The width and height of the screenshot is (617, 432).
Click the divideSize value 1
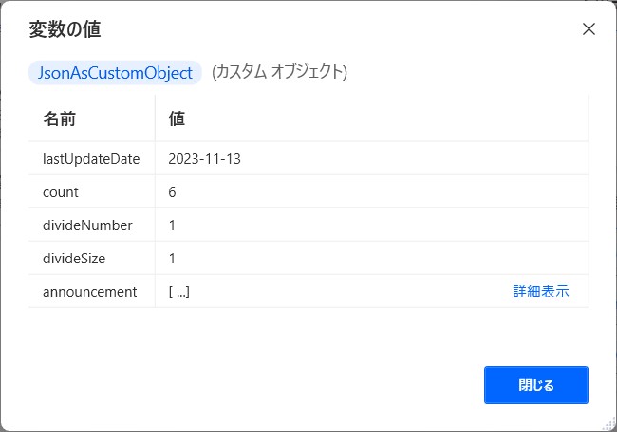(172, 259)
